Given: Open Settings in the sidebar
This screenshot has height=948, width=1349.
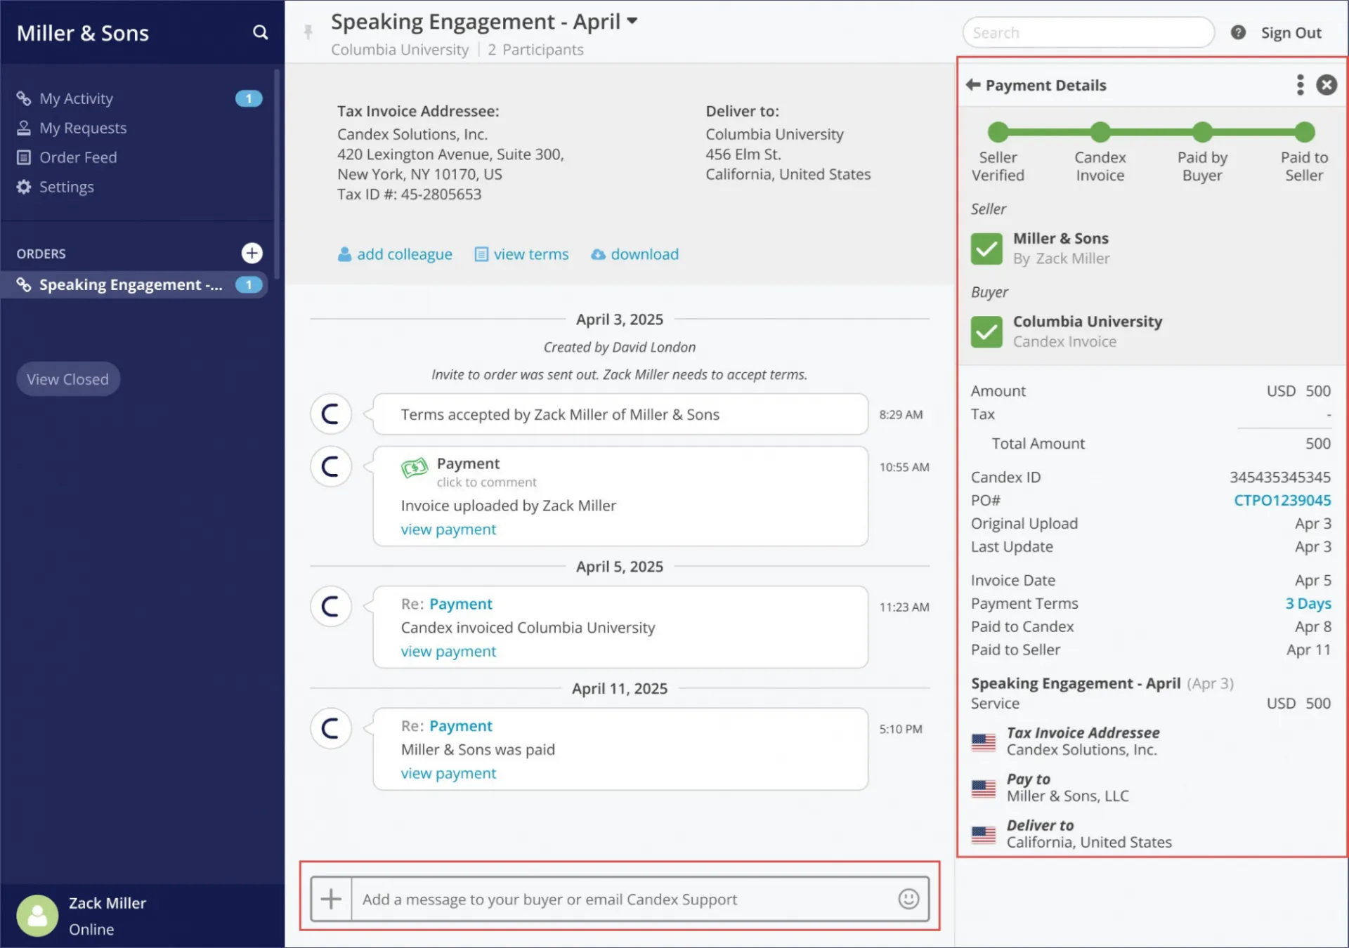Looking at the screenshot, I should [x=66, y=187].
